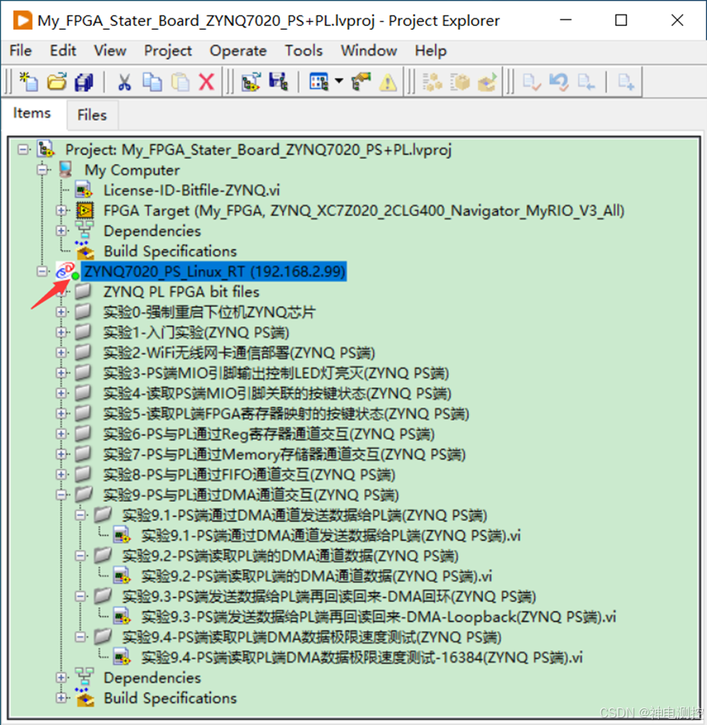The width and height of the screenshot is (707, 725).
Task: Select the 实验5 PL端FPGA寄存器 folder
Action: click(286, 413)
